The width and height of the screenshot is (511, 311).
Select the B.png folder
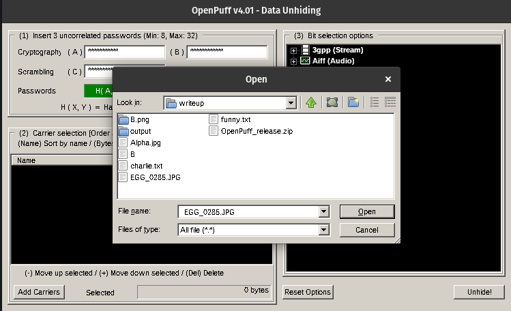[x=139, y=119]
